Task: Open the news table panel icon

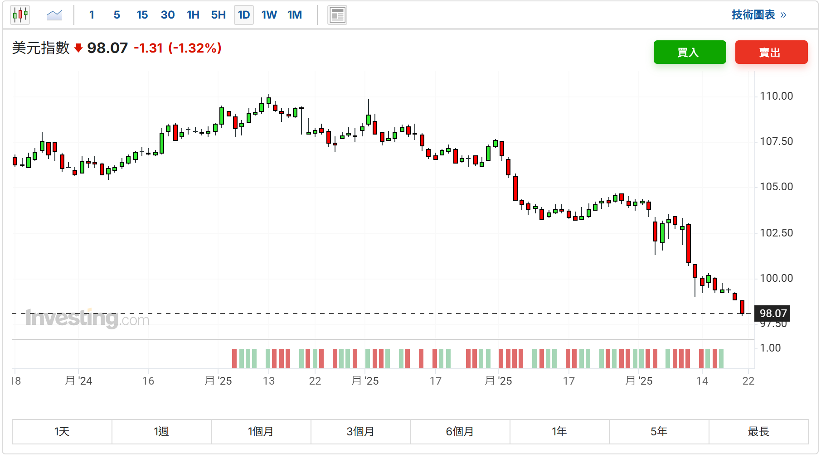Action: (337, 15)
